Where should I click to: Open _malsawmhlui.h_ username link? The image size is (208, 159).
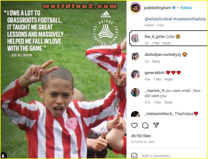coord(159,114)
